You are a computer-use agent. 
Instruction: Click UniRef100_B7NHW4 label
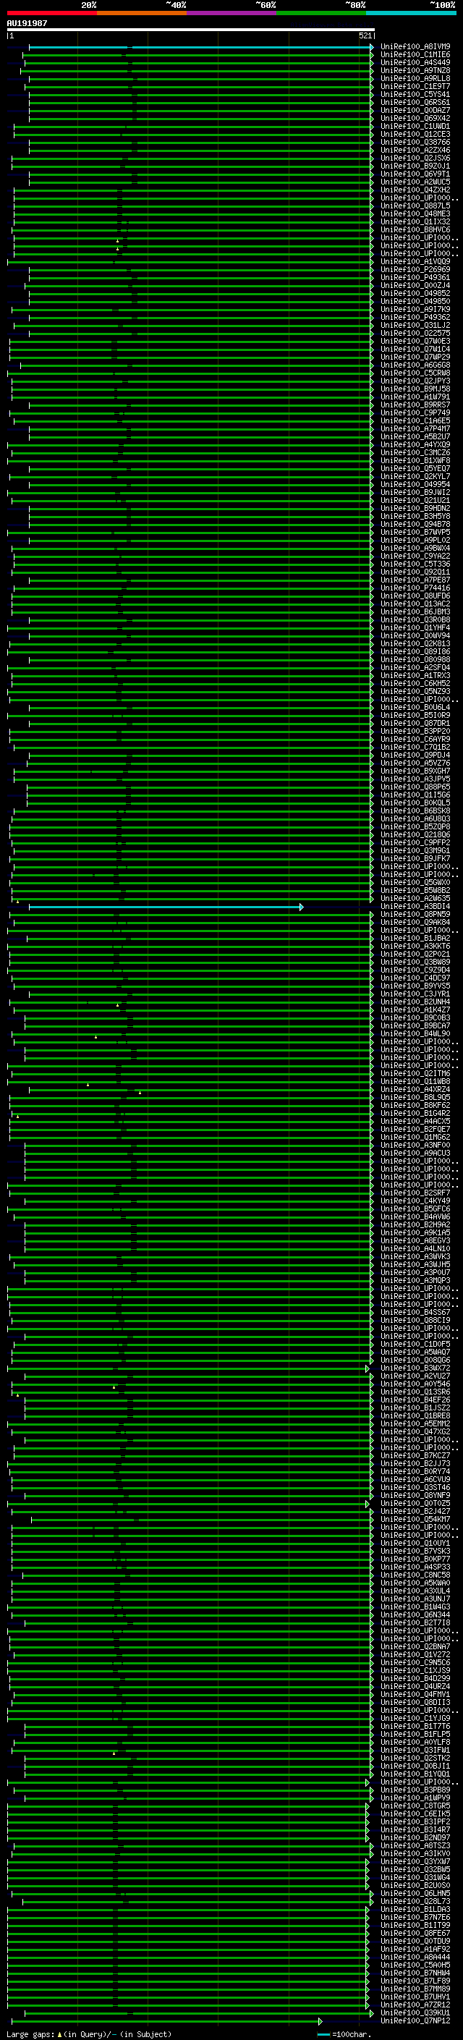(x=415, y=1973)
